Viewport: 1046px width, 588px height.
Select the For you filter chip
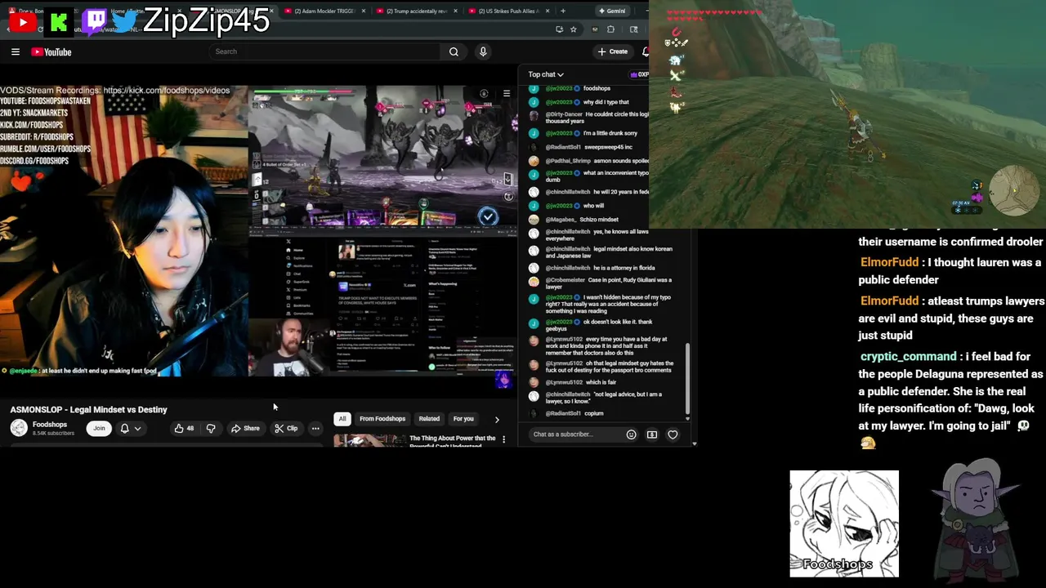[463, 419]
